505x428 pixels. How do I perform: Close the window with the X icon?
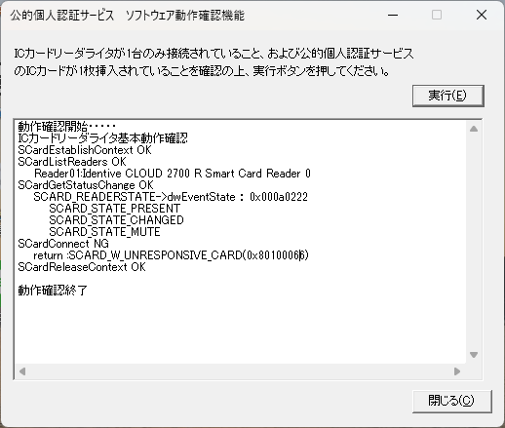point(482,15)
